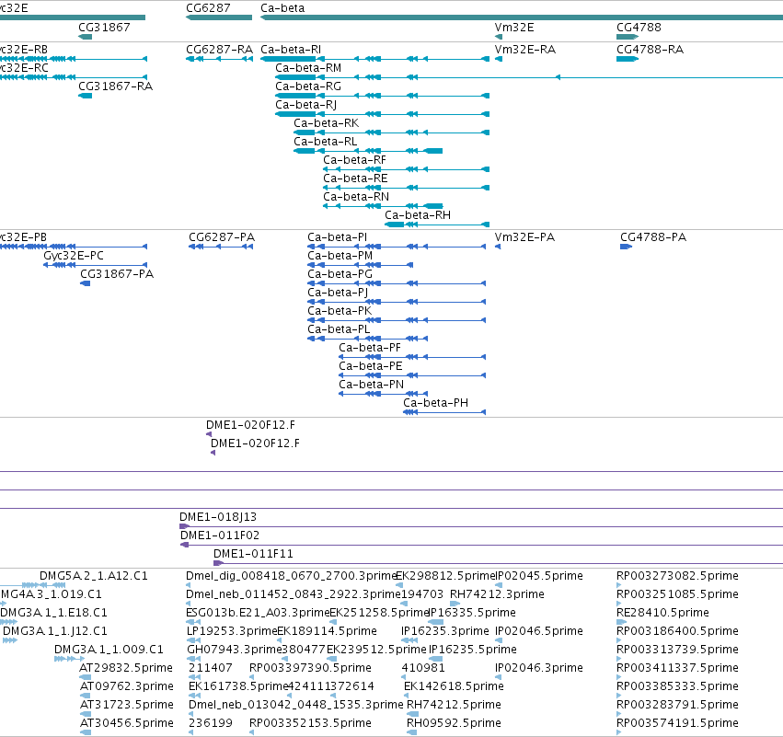
Task: Select the CG31867-RA transcript label
Action: [115, 86]
